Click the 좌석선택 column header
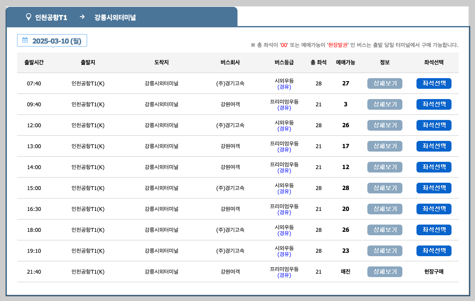The width and height of the screenshot is (475, 301). point(434,62)
